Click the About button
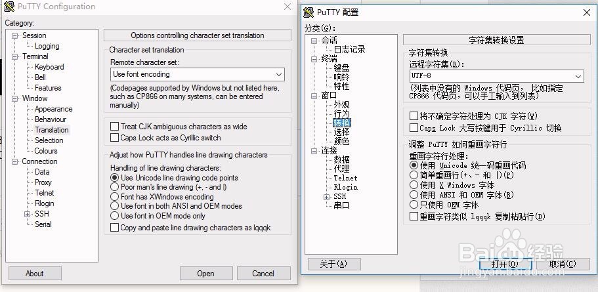Viewport: 598px width, 292px height. coord(35,274)
